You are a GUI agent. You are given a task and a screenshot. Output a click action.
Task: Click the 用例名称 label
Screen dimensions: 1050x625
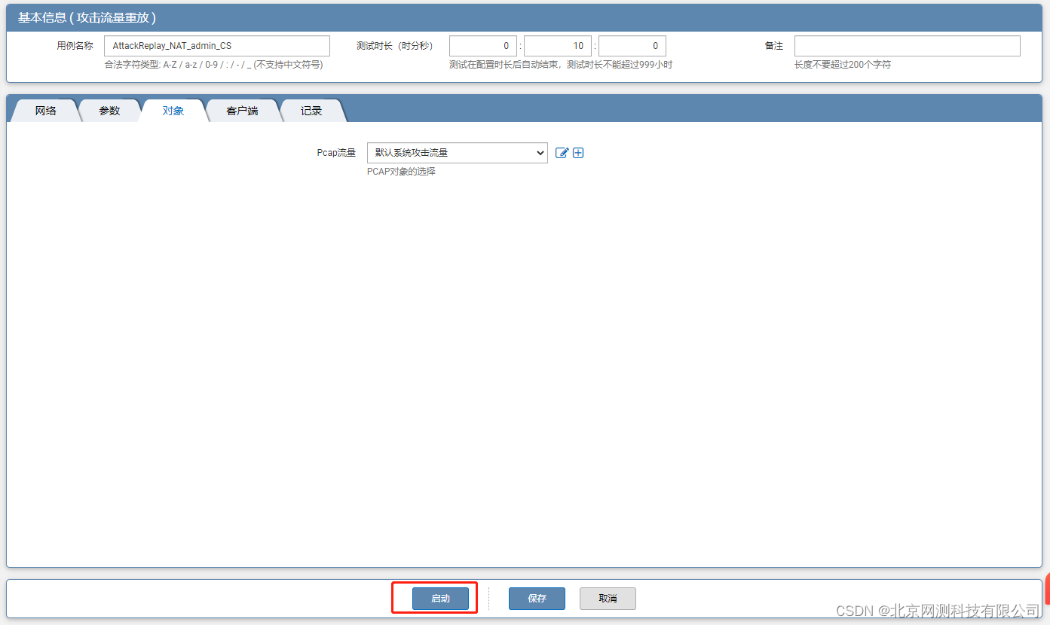pos(75,46)
